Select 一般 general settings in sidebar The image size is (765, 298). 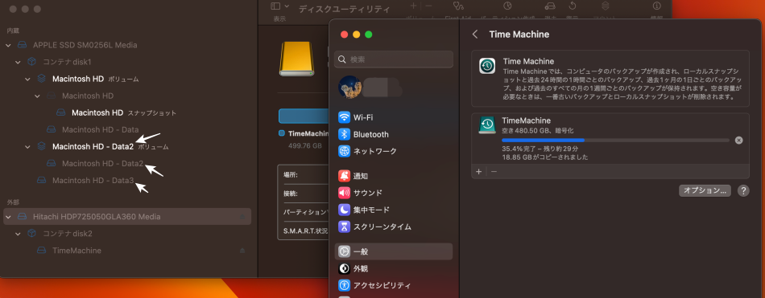394,251
